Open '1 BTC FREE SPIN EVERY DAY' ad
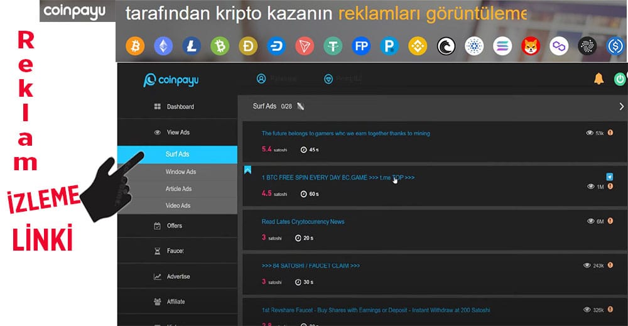This screenshot has height=326, width=628. (338, 177)
